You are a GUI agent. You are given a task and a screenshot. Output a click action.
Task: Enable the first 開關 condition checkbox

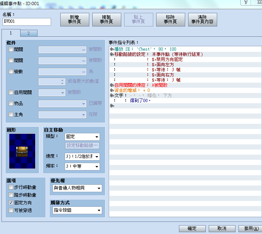point(11,50)
